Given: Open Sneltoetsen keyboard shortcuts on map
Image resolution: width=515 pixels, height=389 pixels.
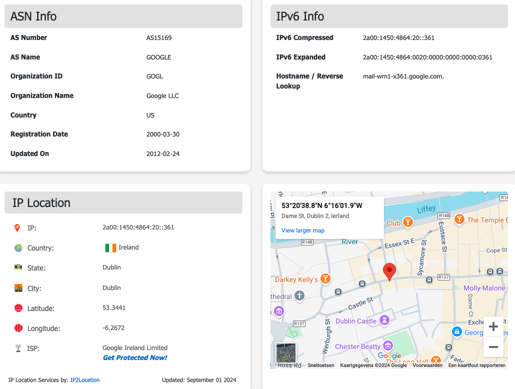Looking at the screenshot, I should [x=320, y=365].
